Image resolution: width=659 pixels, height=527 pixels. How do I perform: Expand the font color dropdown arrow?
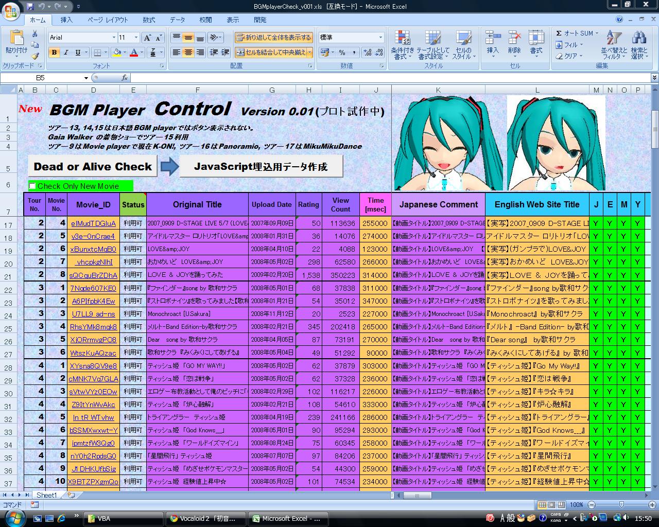coord(142,52)
